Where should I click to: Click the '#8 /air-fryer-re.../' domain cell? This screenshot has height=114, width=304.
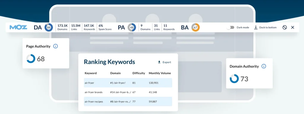(121, 102)
